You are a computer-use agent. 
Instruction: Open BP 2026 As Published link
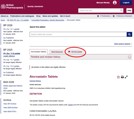tap(9, 38)
